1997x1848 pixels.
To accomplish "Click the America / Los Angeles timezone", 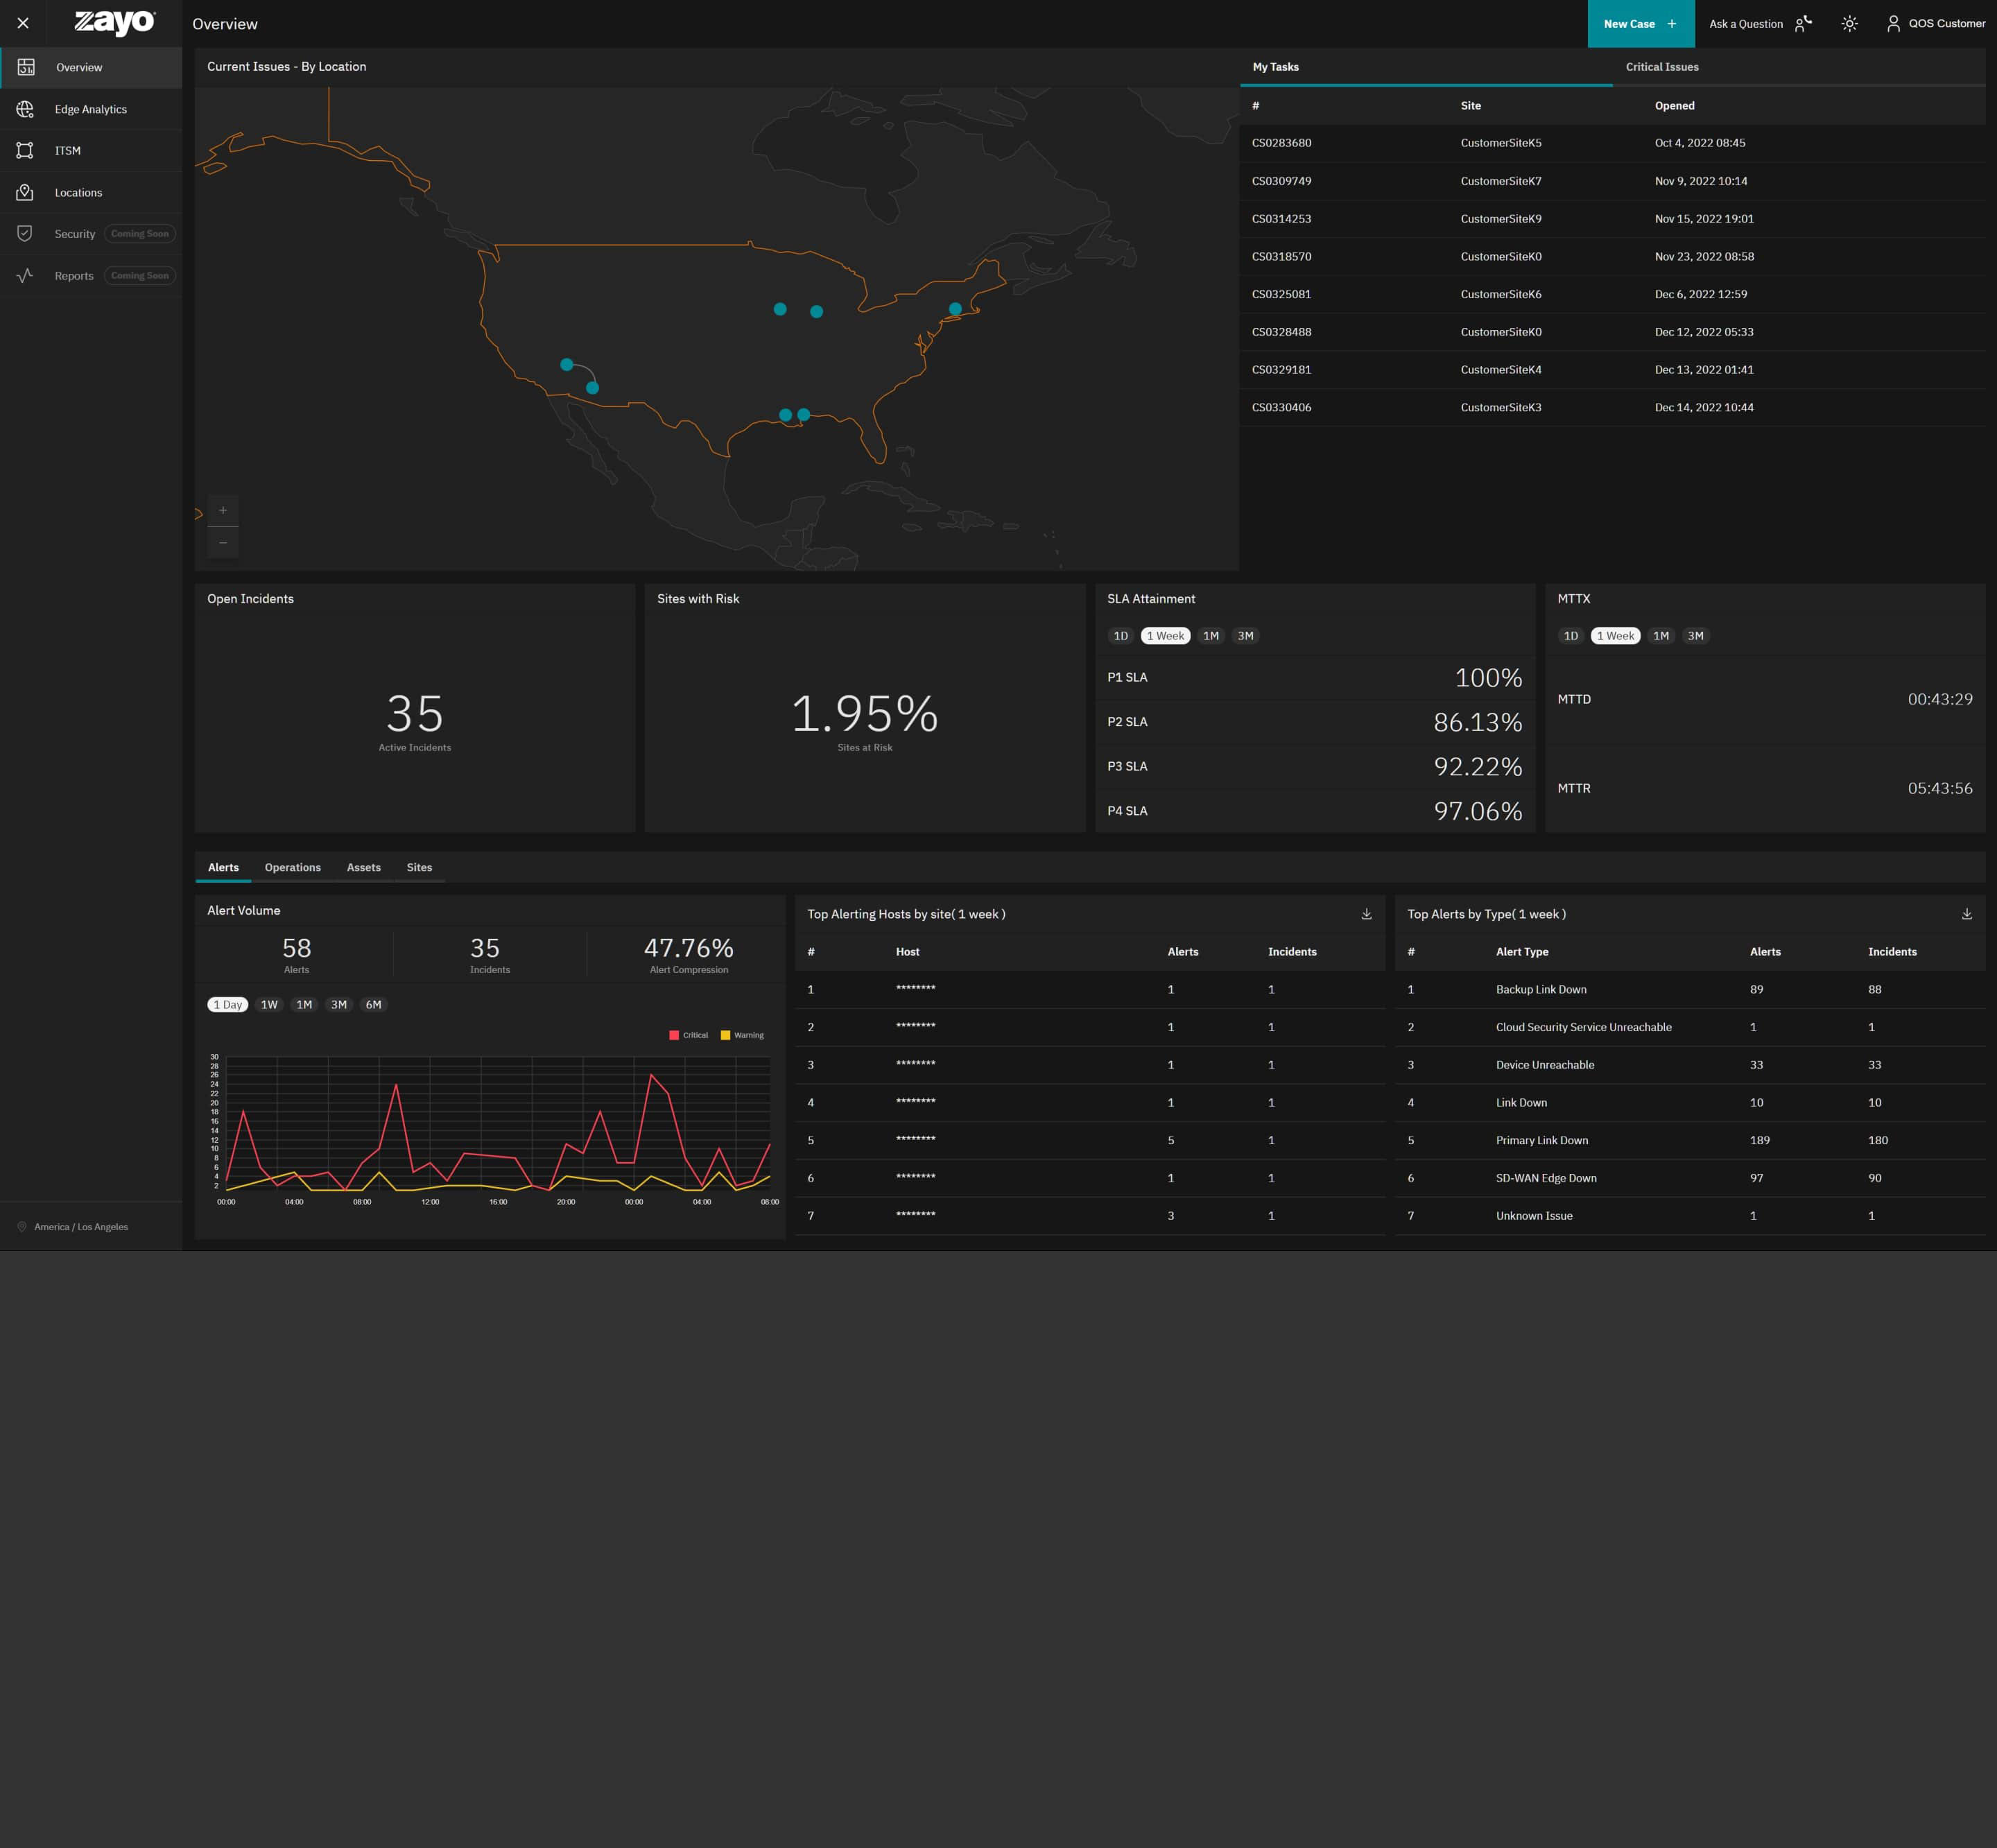I will pyautogui.click(x=81, y=1227).
